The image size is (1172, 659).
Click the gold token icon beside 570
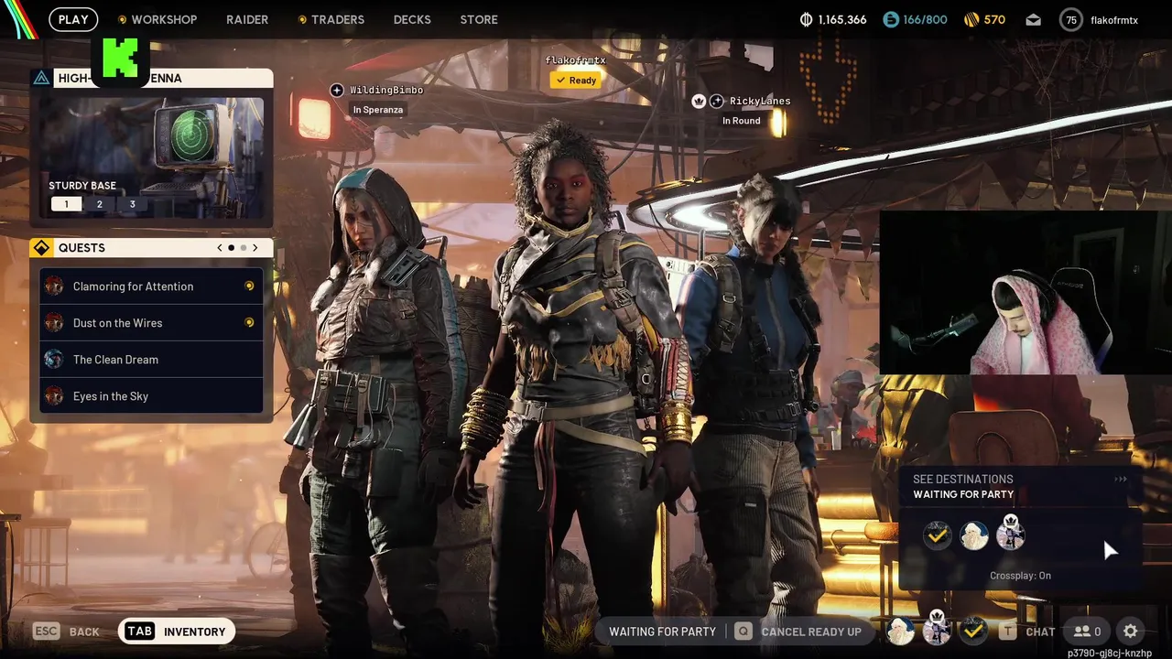pyautogui.click(x=972, y=19)
